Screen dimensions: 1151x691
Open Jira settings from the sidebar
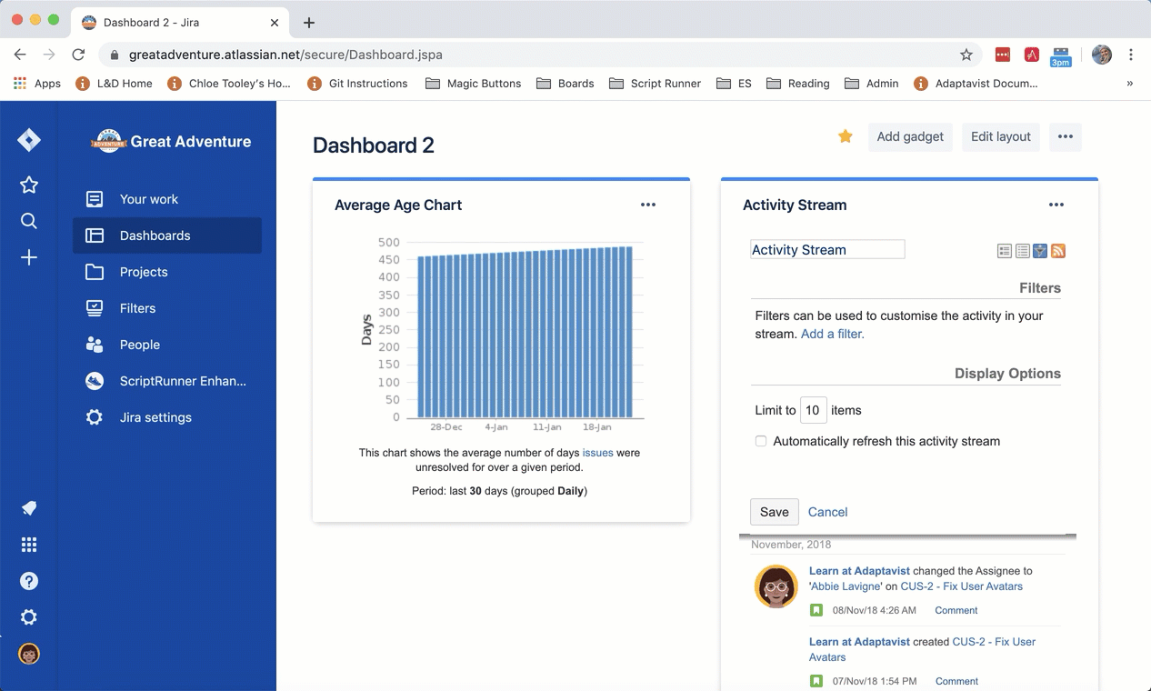167,417
